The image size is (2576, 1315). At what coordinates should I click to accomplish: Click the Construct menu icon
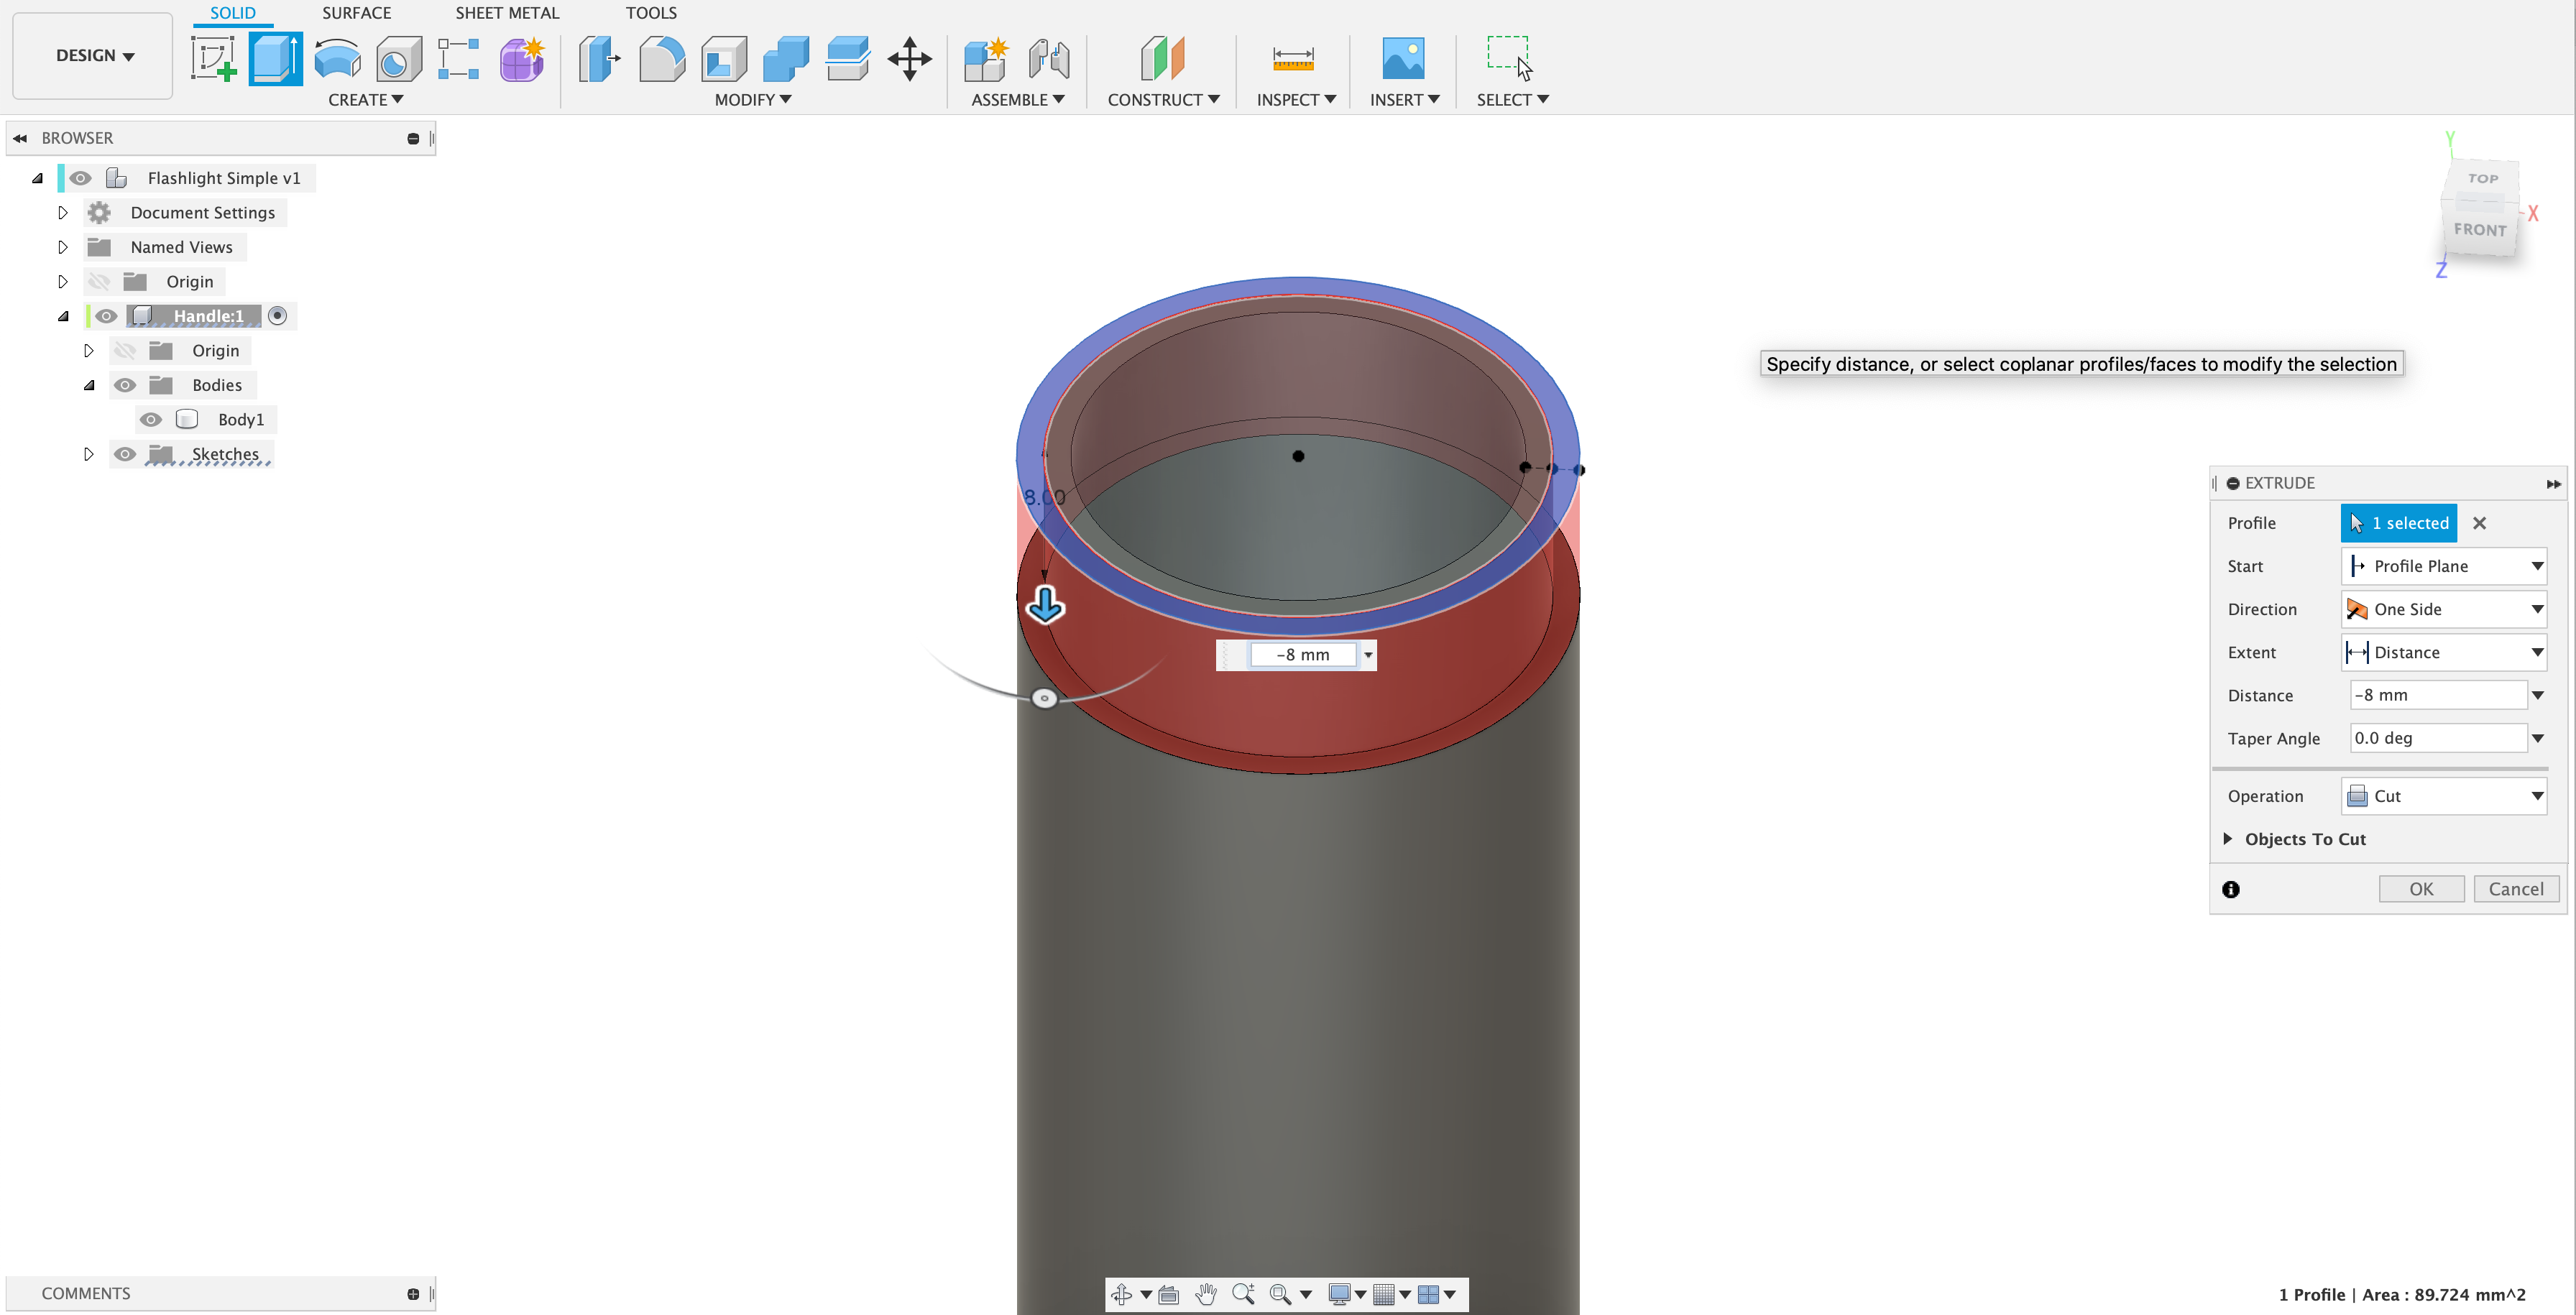point(1162,59)
